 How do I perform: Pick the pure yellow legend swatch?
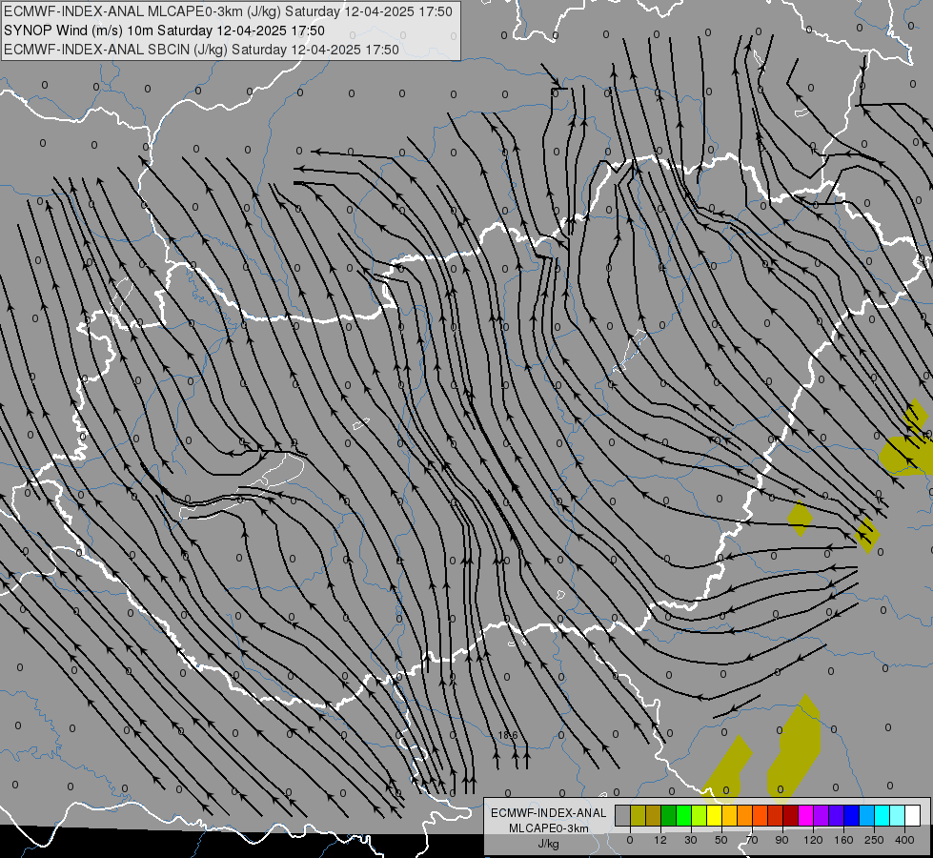click(x=715, y=816)
